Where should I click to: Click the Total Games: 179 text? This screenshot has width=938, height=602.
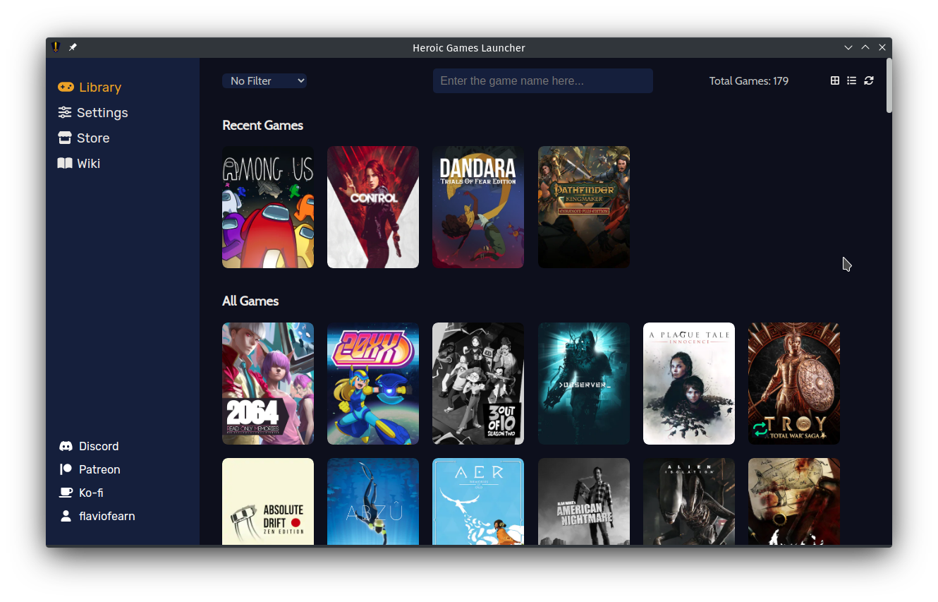tap(749, 80)
